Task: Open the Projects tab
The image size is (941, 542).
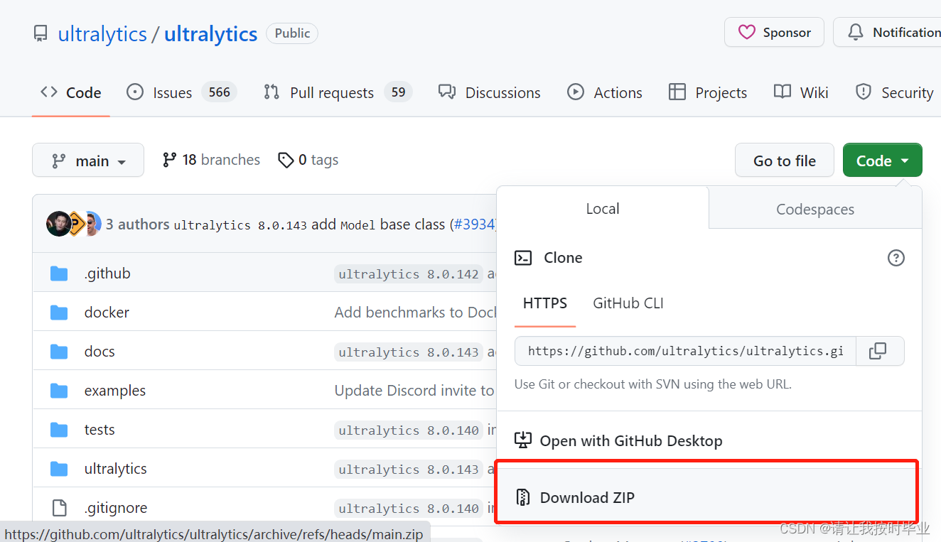Action: [x=708, y=92]
